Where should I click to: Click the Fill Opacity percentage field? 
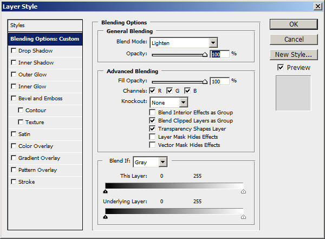tap(220, 81)
